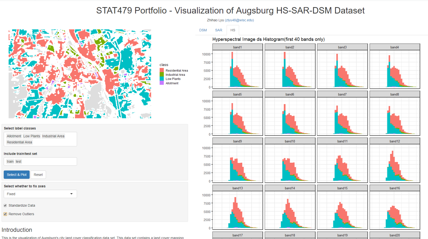
Task: Expand the Fixed axes dropdown
Action: point(40,194)
